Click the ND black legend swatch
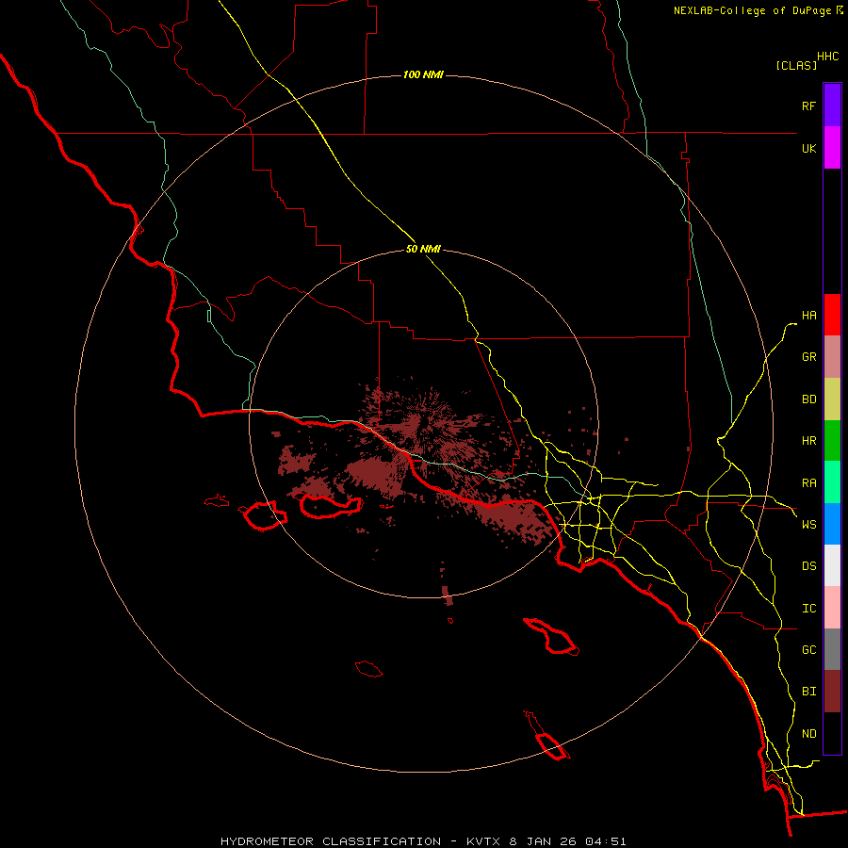 coord(832,733)
